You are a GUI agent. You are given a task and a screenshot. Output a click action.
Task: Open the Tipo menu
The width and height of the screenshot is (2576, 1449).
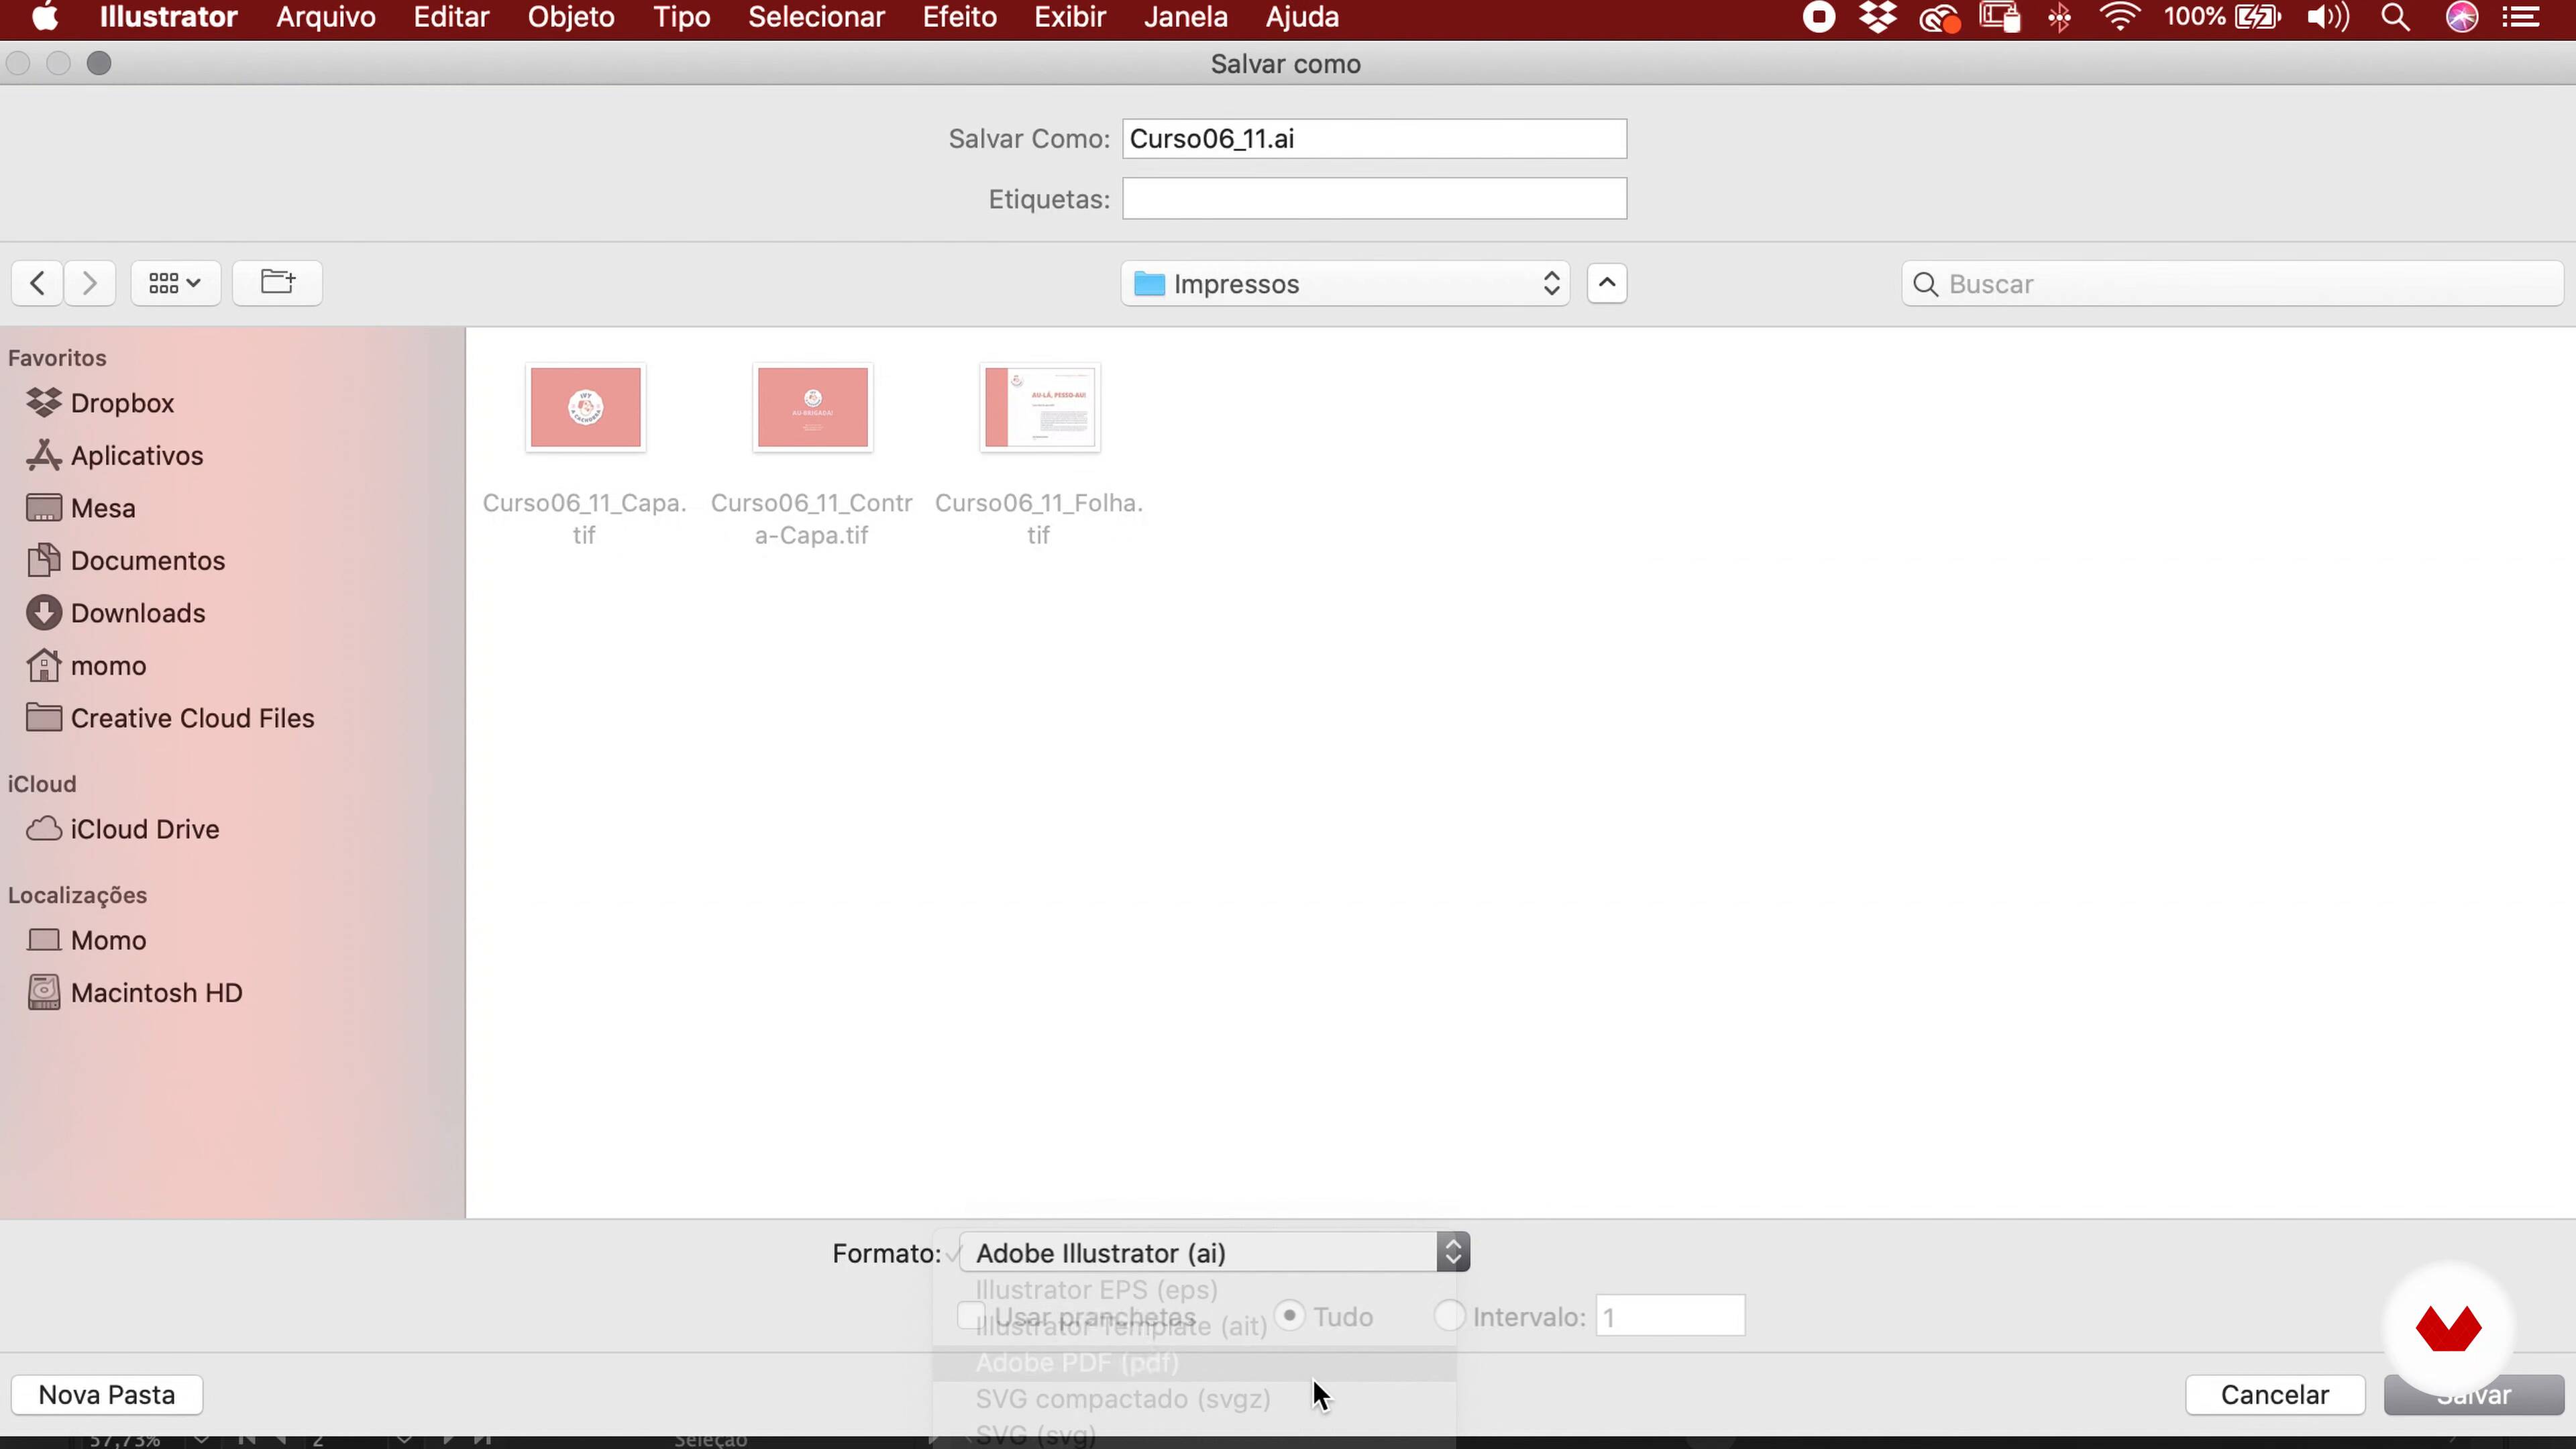click(x=681, y=17)
